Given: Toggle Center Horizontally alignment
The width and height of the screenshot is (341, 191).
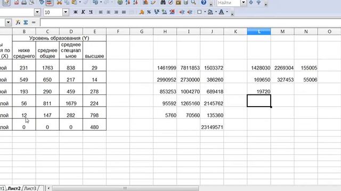Looking at the screenshot, I should (x=108, y=12).
